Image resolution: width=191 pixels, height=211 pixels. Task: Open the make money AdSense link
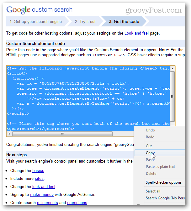[x=42, y=194]
